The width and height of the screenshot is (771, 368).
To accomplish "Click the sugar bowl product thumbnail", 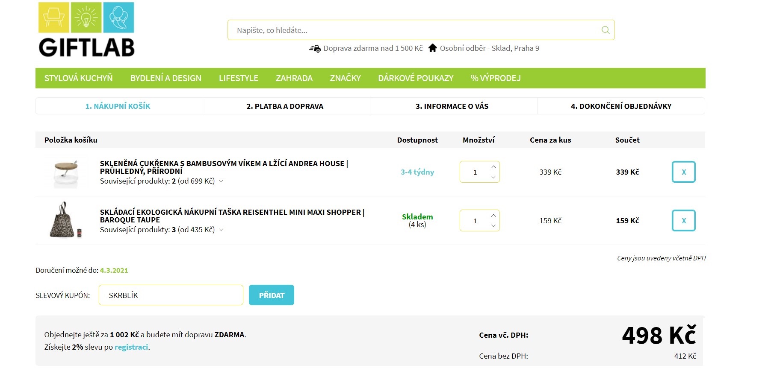I will [x=65, y=173].
